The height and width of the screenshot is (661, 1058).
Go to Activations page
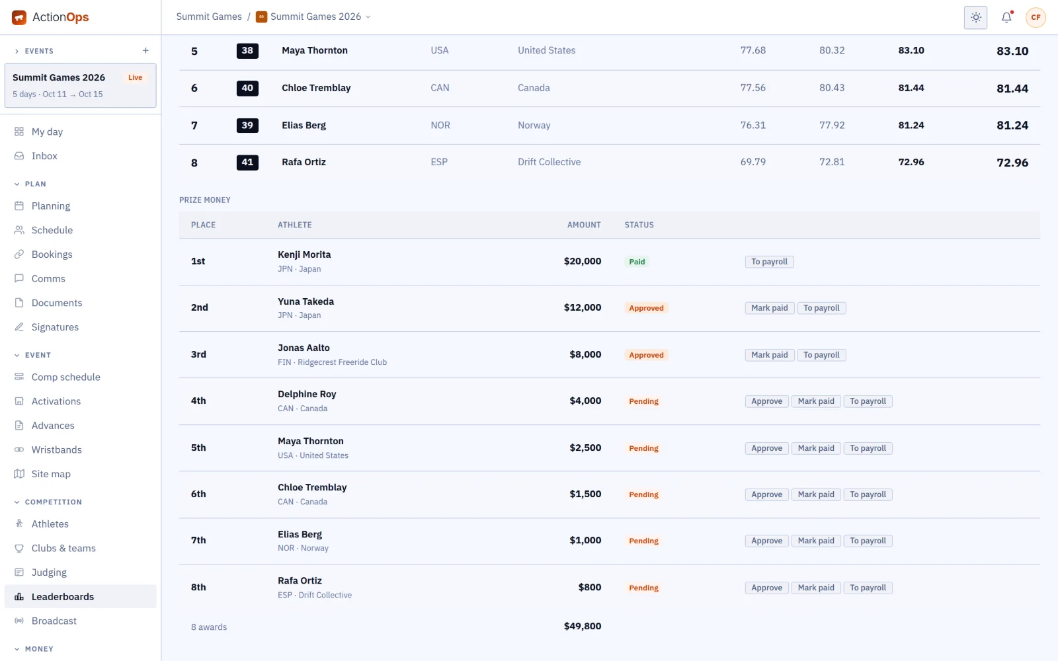(81, 401)
